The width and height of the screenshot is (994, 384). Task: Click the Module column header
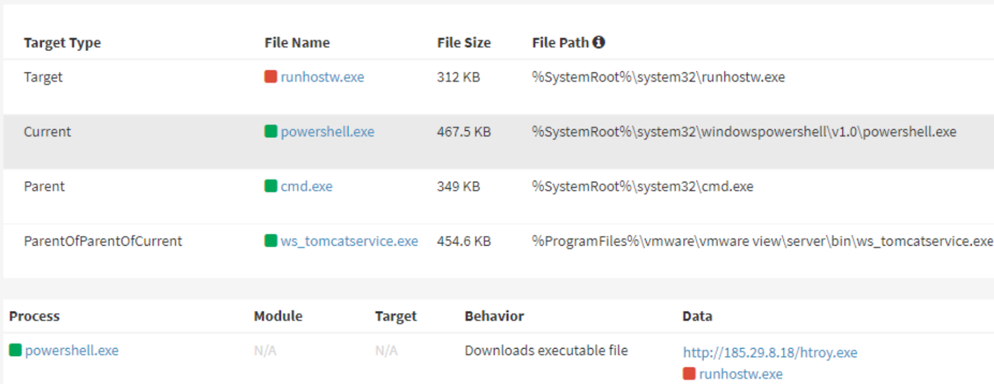click(278, 316)
